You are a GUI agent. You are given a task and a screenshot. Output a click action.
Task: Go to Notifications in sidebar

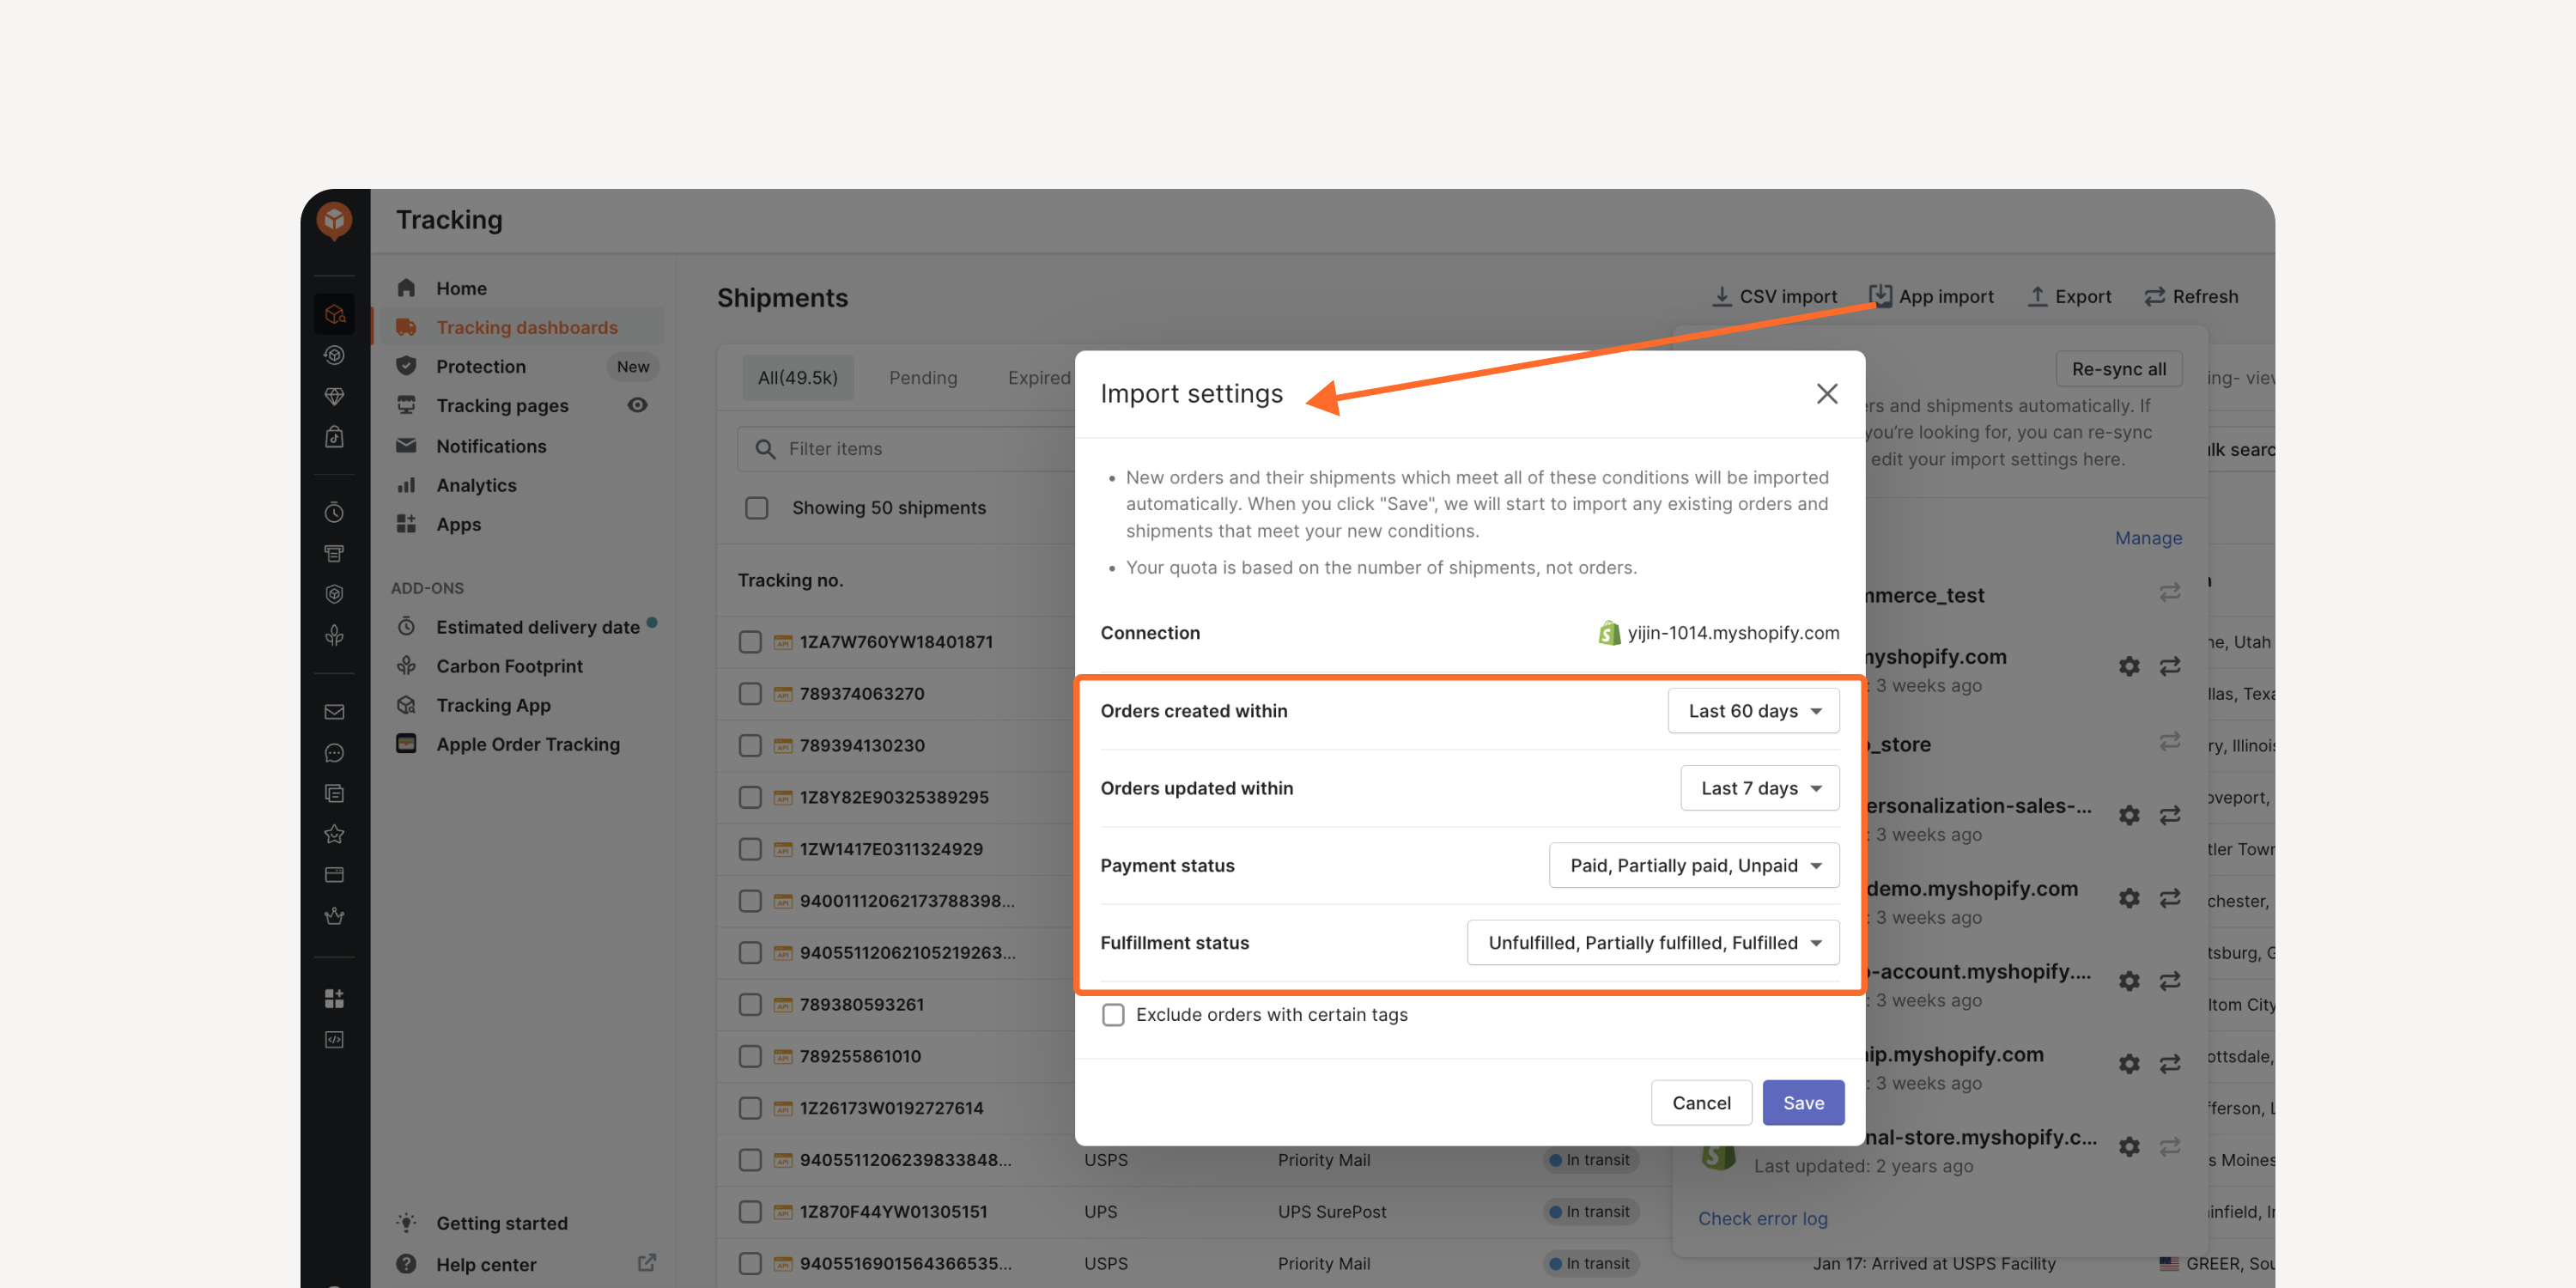tap(490, 446)
